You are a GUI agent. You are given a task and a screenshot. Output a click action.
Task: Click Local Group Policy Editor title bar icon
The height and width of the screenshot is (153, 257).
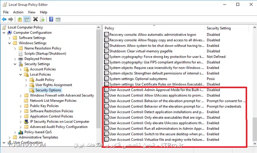(5, 5)
